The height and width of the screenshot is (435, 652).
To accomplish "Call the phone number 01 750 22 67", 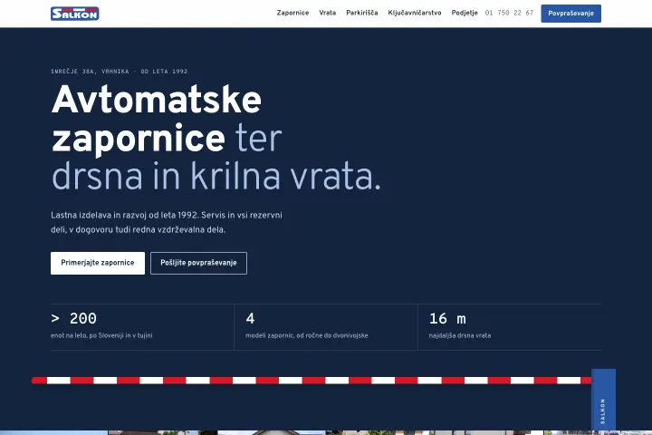I will click(x=509, y=13).
